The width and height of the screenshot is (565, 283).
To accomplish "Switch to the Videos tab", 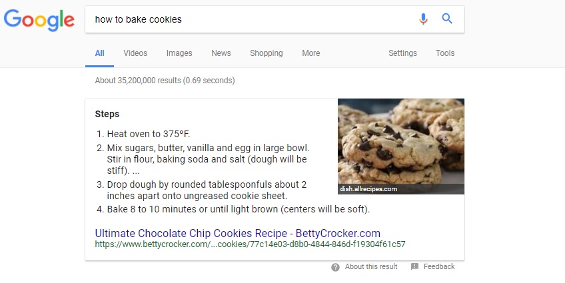I will pos(135,53).
